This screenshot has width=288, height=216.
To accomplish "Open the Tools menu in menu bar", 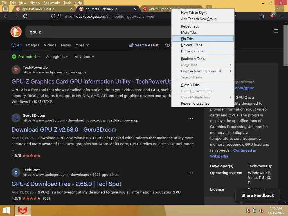I will 67,3.
